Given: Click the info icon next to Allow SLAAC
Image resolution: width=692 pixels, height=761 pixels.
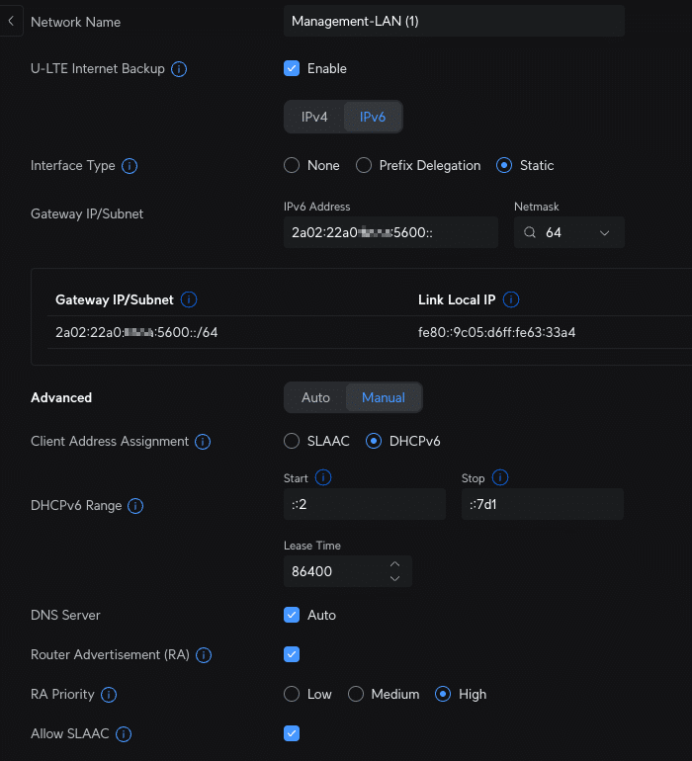Looking at the screenshot, I should point(125,734).
